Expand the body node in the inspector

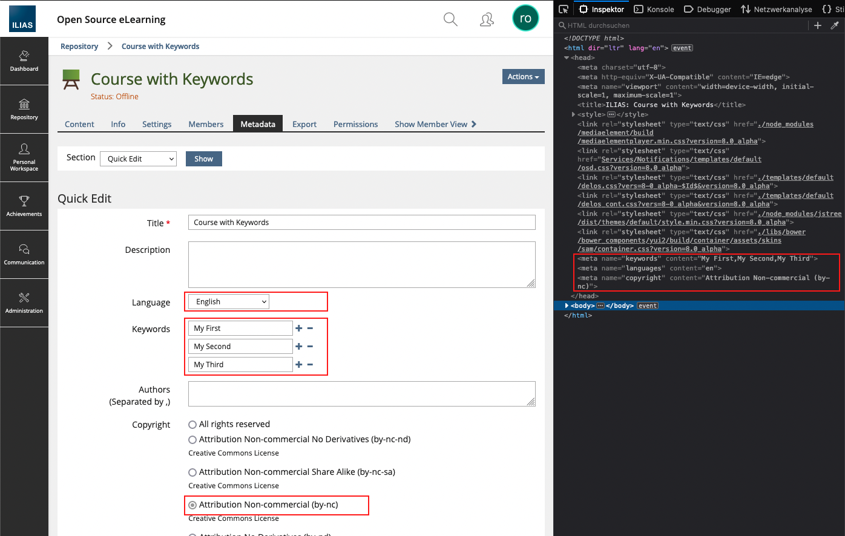567,306
